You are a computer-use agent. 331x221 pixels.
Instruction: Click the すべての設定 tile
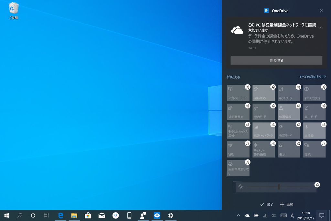click(x=314, y=93)
